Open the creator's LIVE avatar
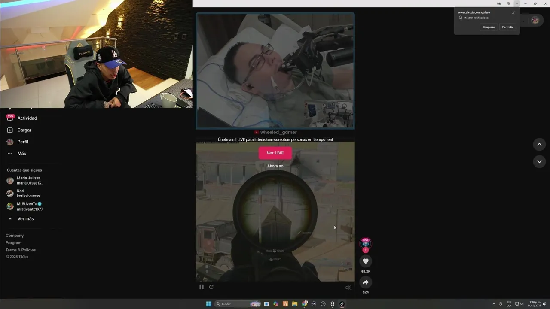 point(366,243)
